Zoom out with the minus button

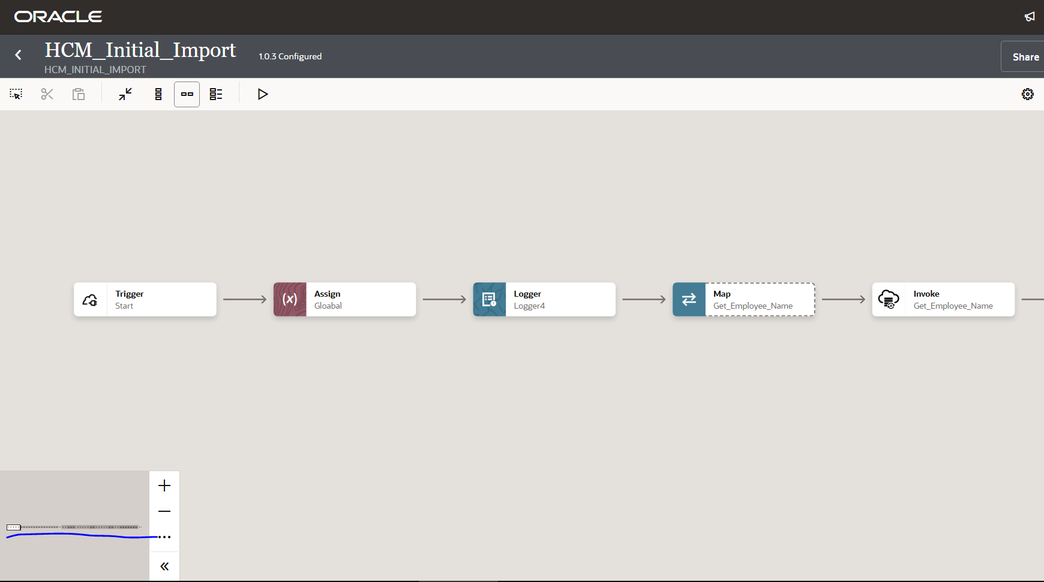click(x=164, y=511)
